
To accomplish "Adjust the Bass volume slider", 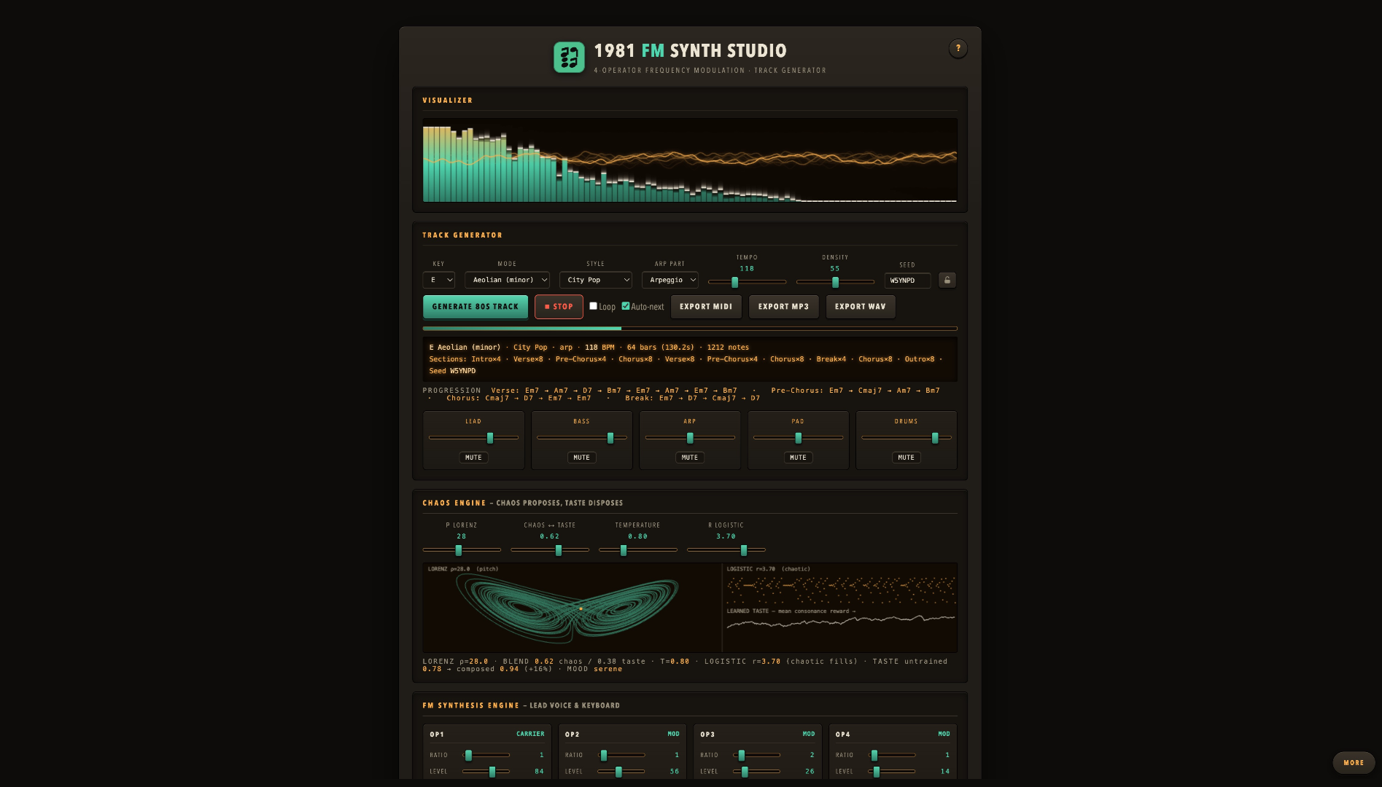I will click(x=581, y=438).
